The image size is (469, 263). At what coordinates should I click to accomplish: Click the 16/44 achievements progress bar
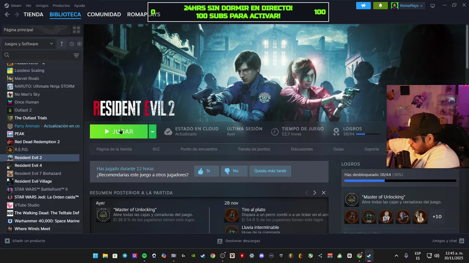tap(368, 134)
